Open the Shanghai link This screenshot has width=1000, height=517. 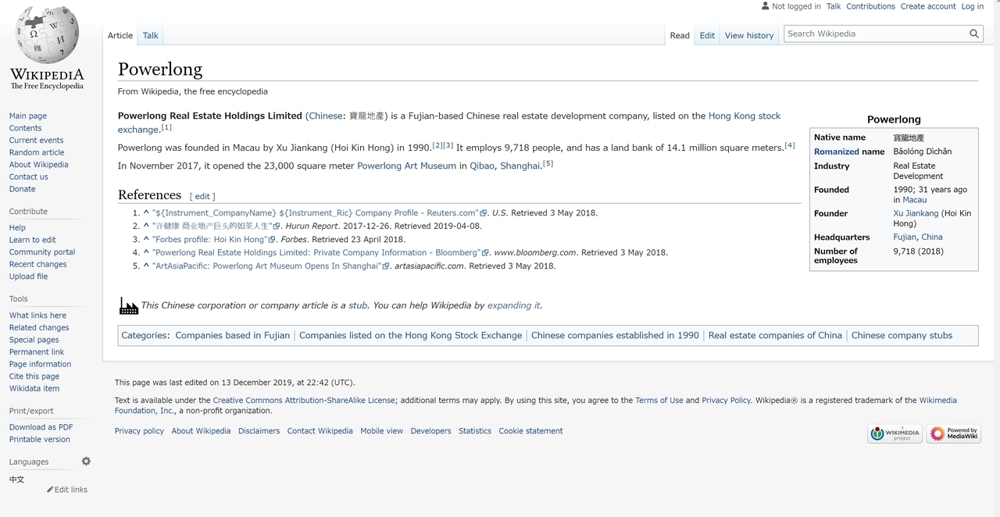pyautogui.click(x=520, y=166)
